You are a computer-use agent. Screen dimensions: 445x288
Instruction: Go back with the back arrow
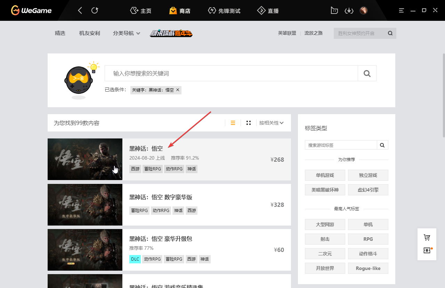(x=80, y=10)
